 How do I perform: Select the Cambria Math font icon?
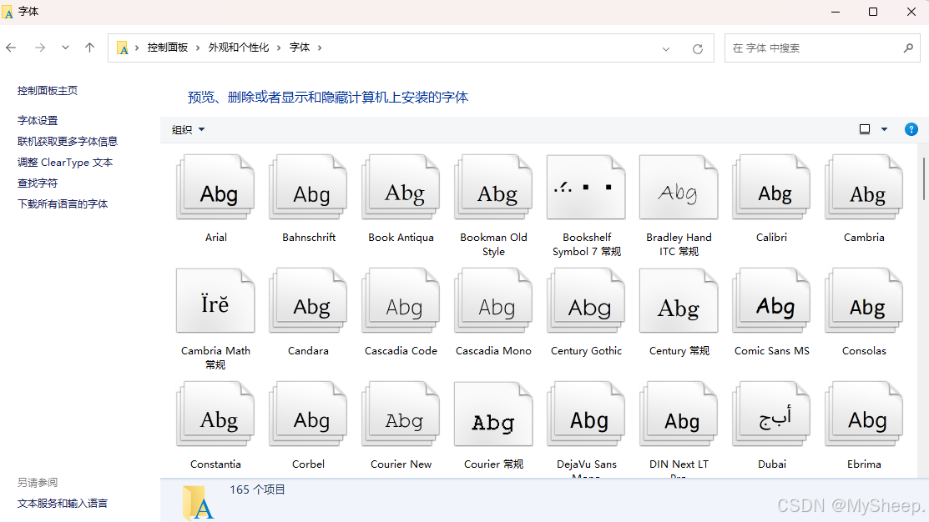(215, 301)
